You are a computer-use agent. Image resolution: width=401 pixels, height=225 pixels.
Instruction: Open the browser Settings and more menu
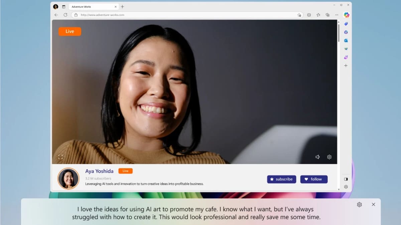[x=337, y=15]
